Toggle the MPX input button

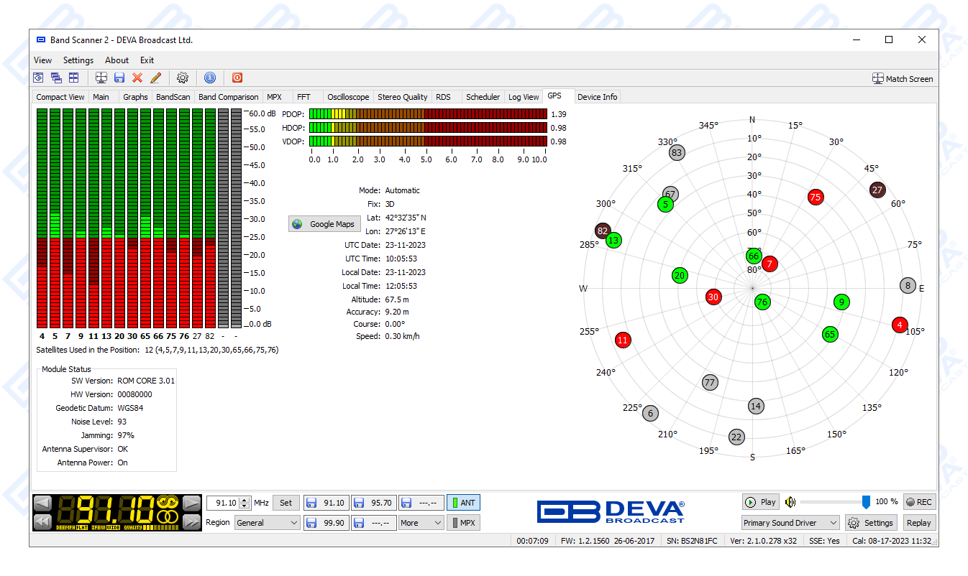click(462, 523)
